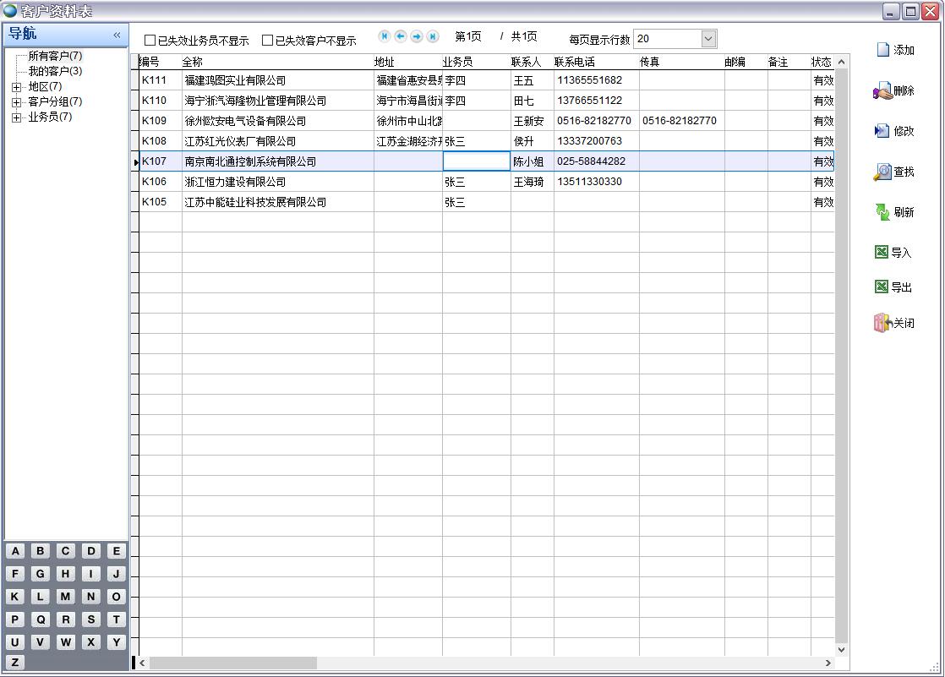Open the 查找 (Search) tool
Image resolution: width=945 pixels, height=677 pixels.
click(x=882, y=172)
